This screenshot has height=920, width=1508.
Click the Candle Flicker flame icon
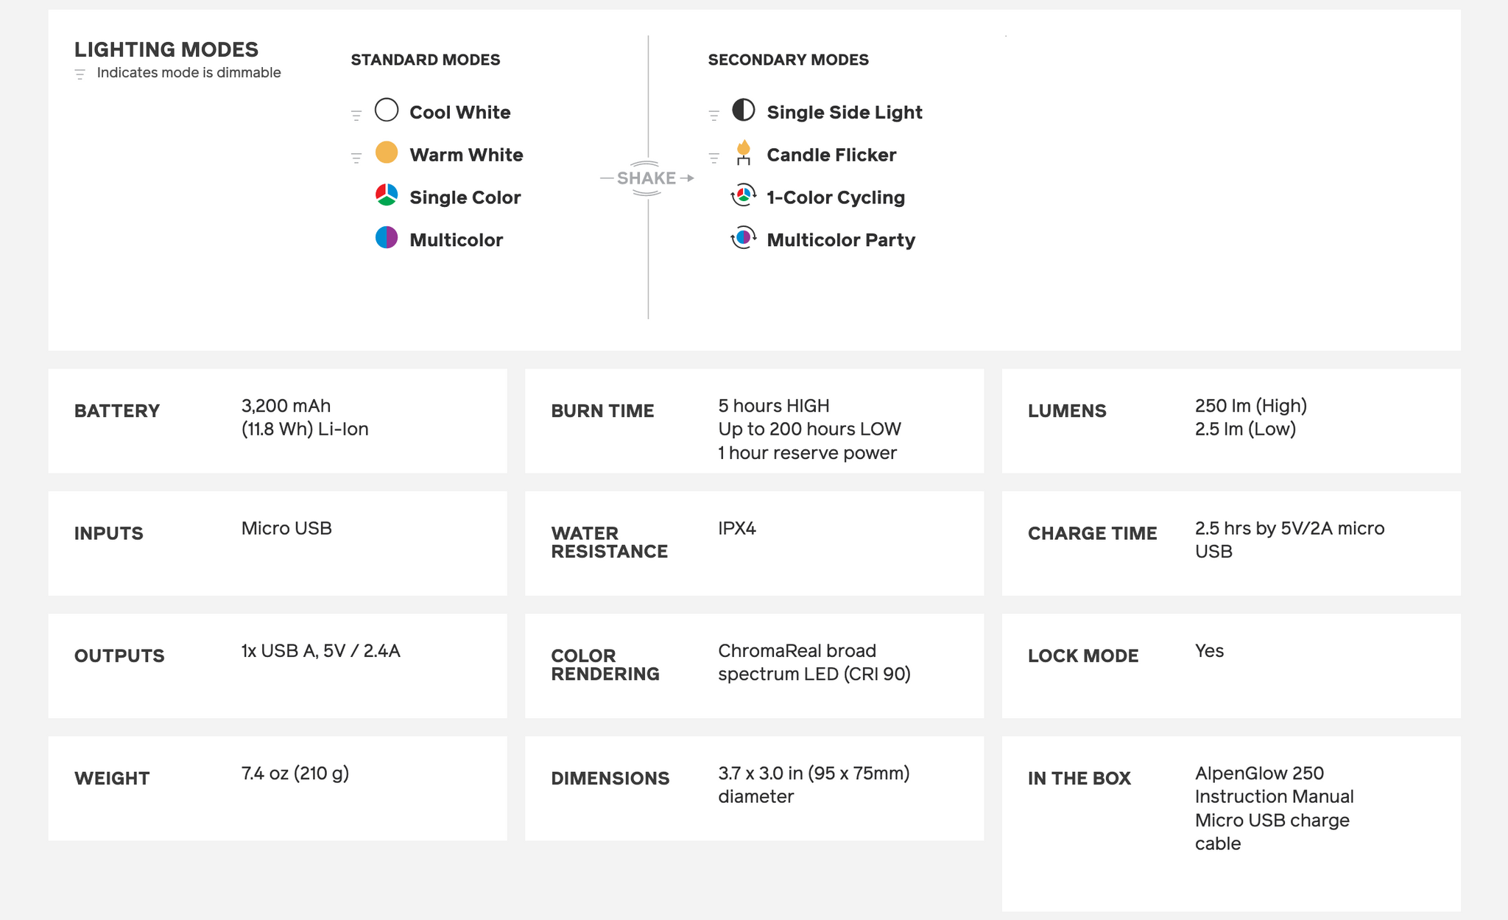744,152
